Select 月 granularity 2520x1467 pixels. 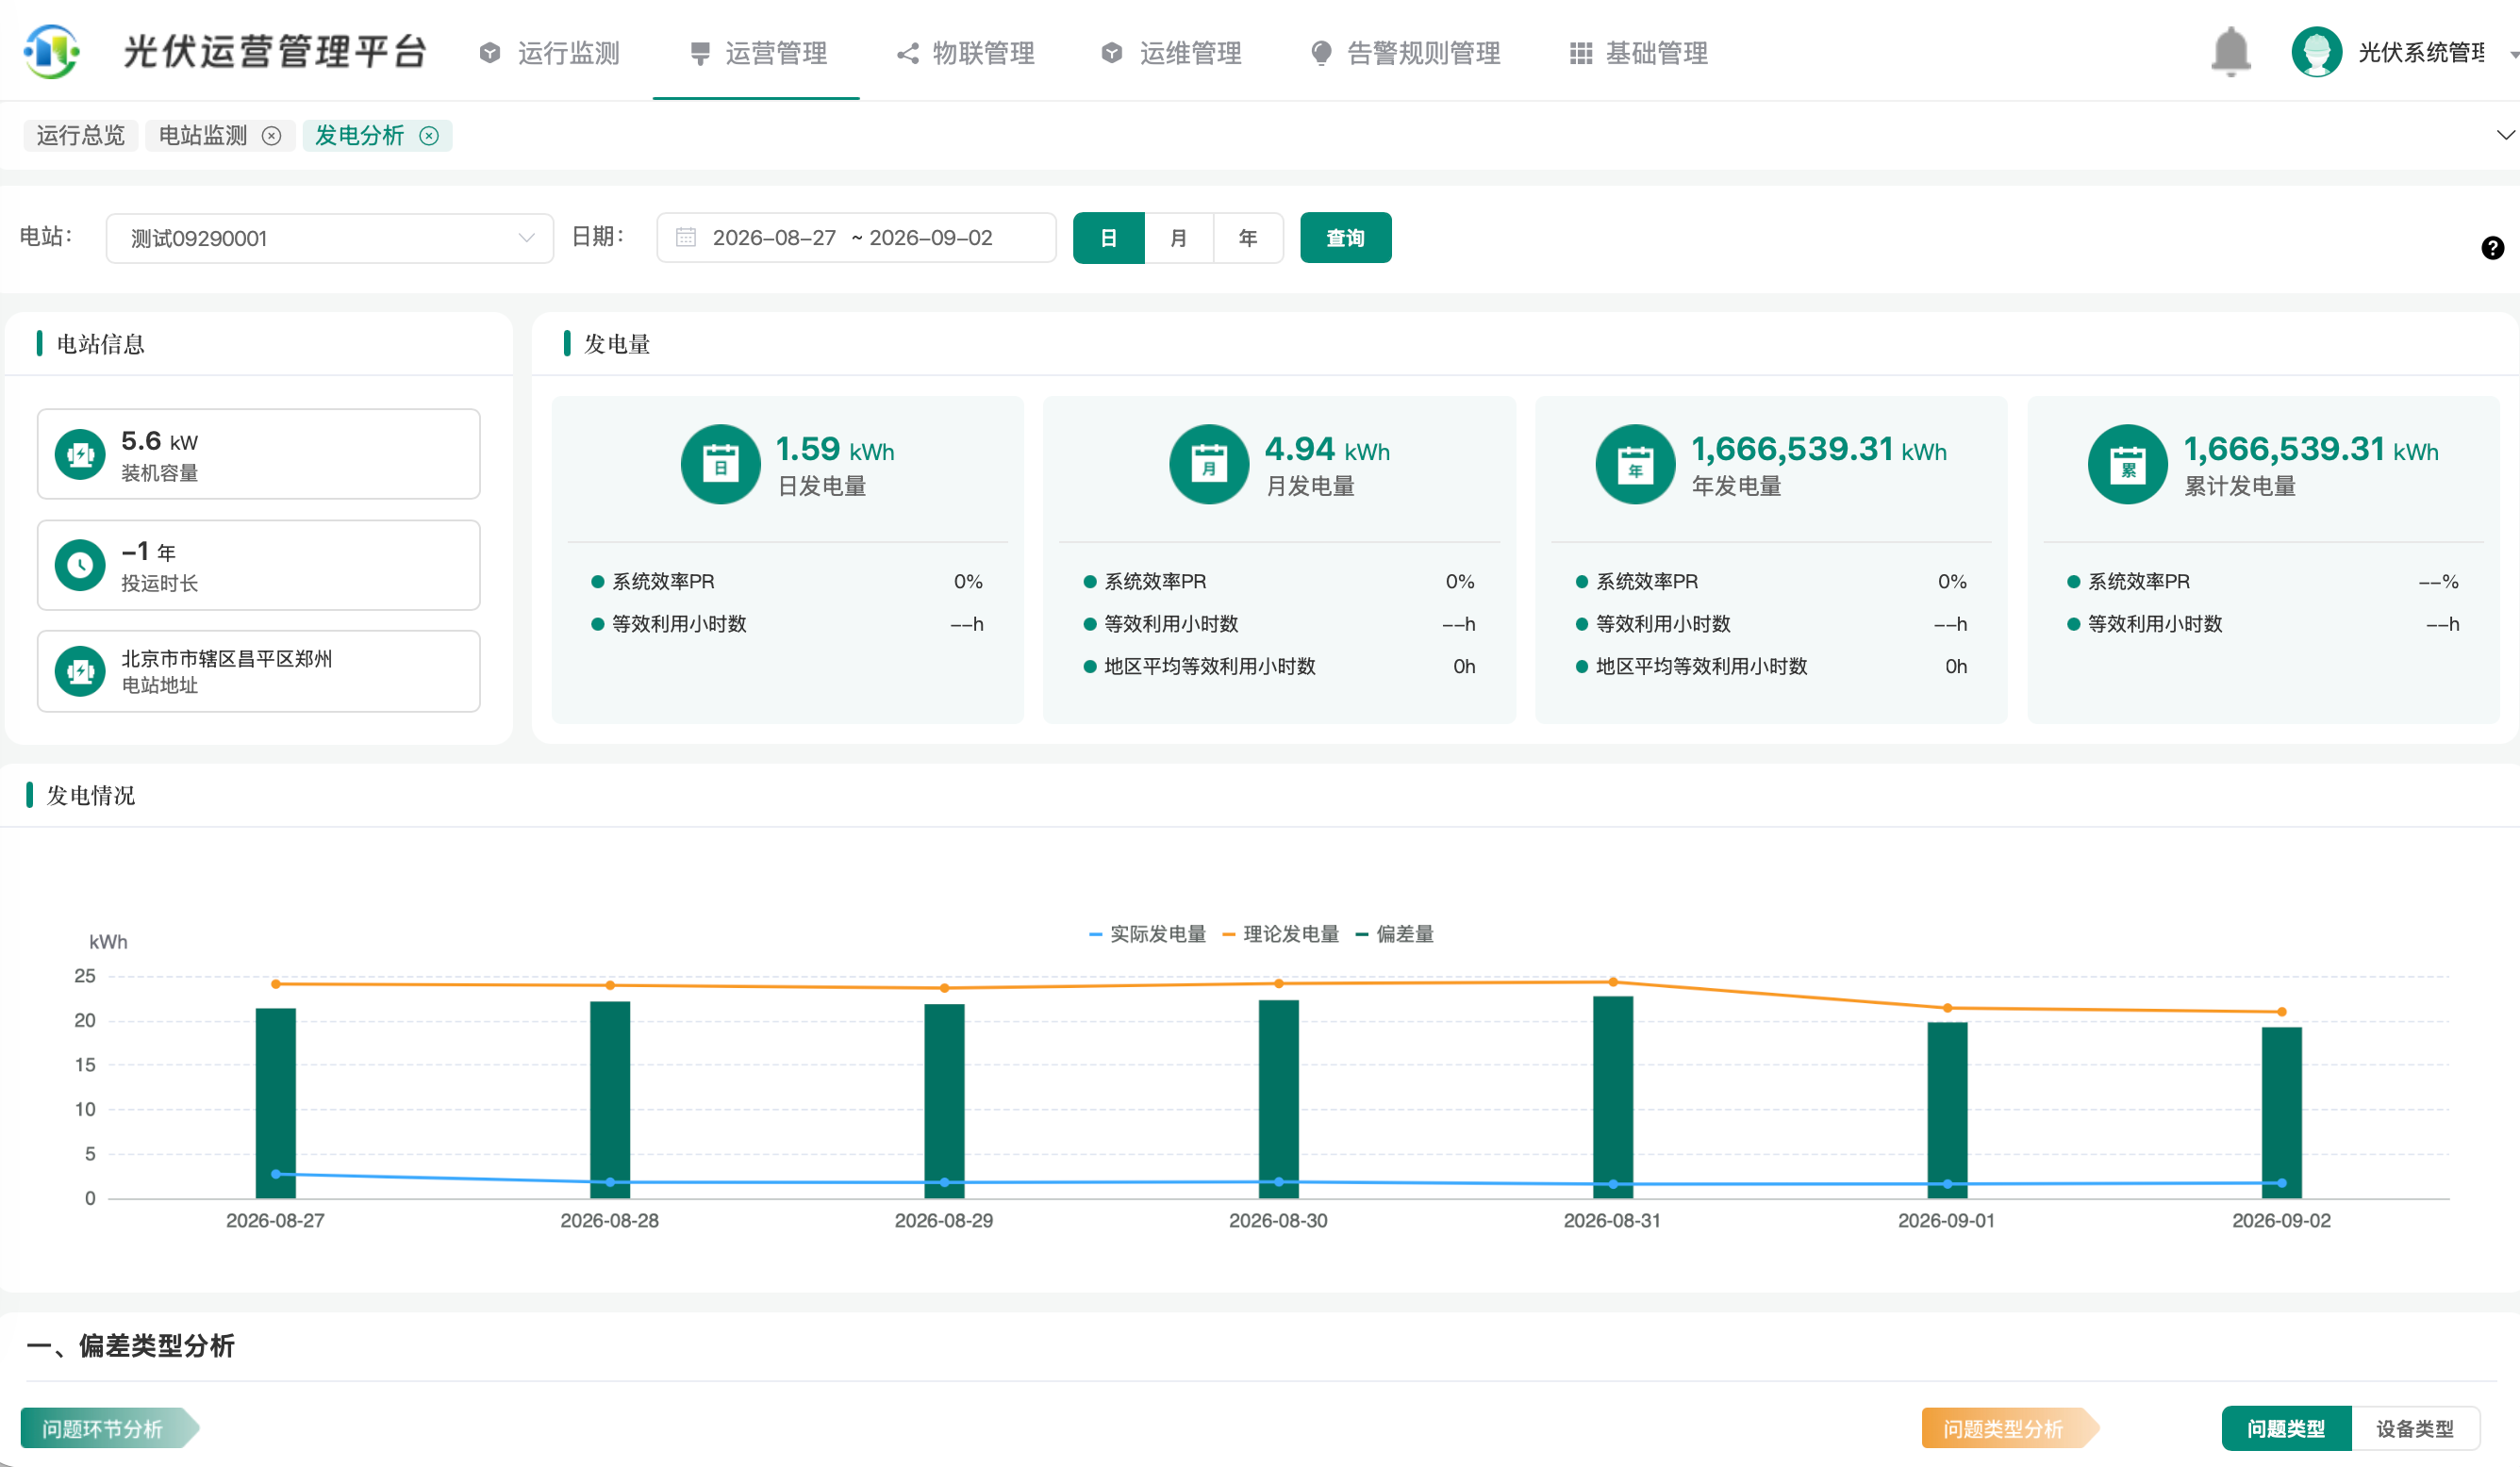1179,238
